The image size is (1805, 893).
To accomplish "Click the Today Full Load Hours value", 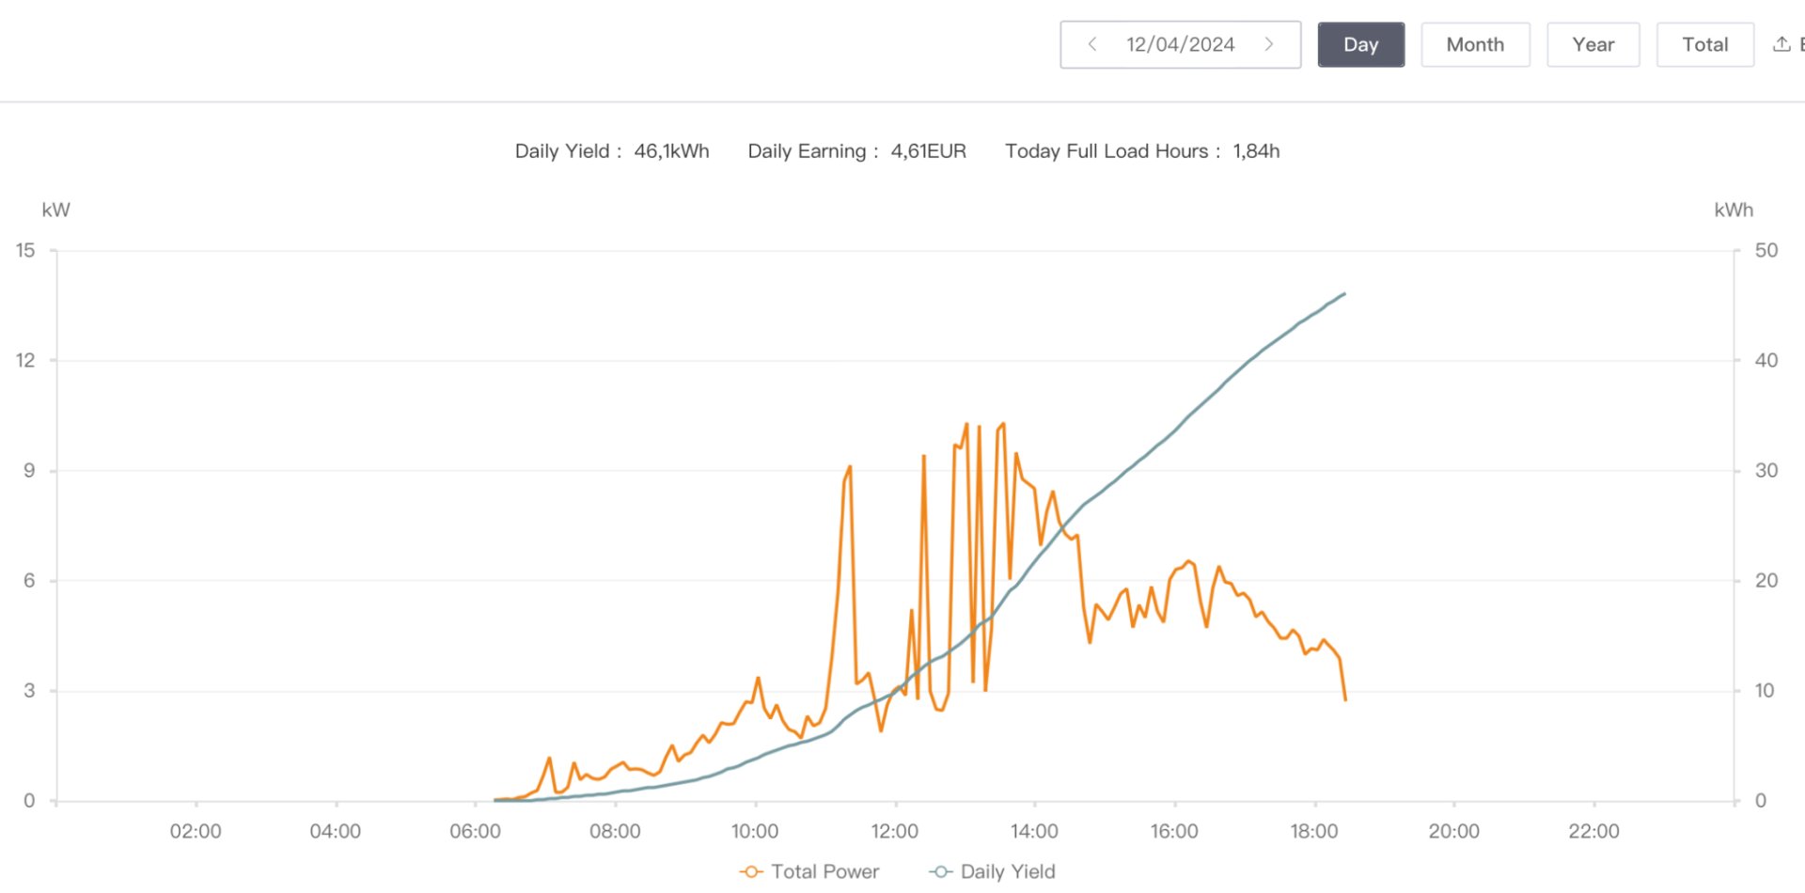I will [1256, 151].
